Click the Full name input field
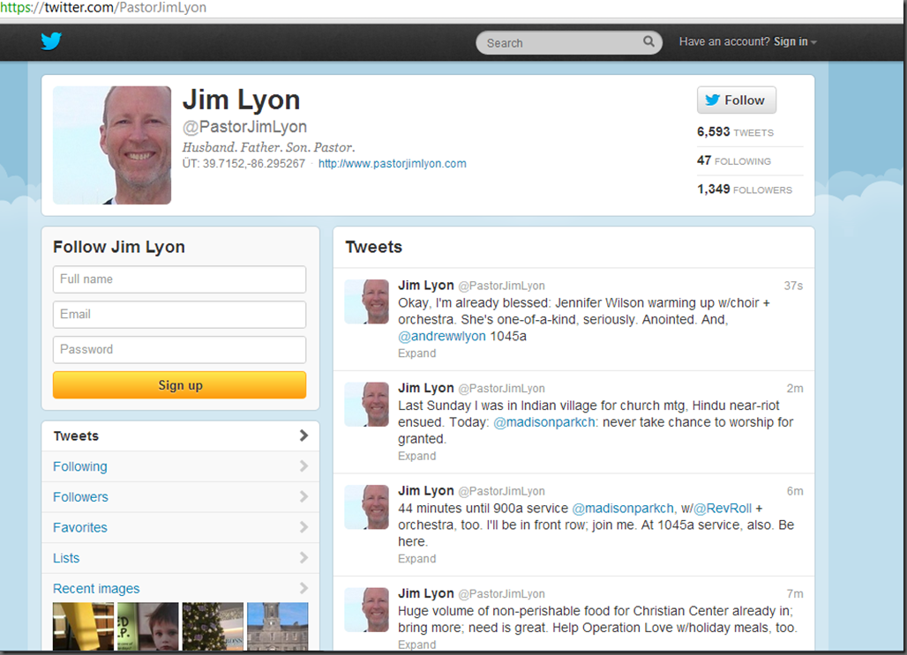 click(179, 279)
